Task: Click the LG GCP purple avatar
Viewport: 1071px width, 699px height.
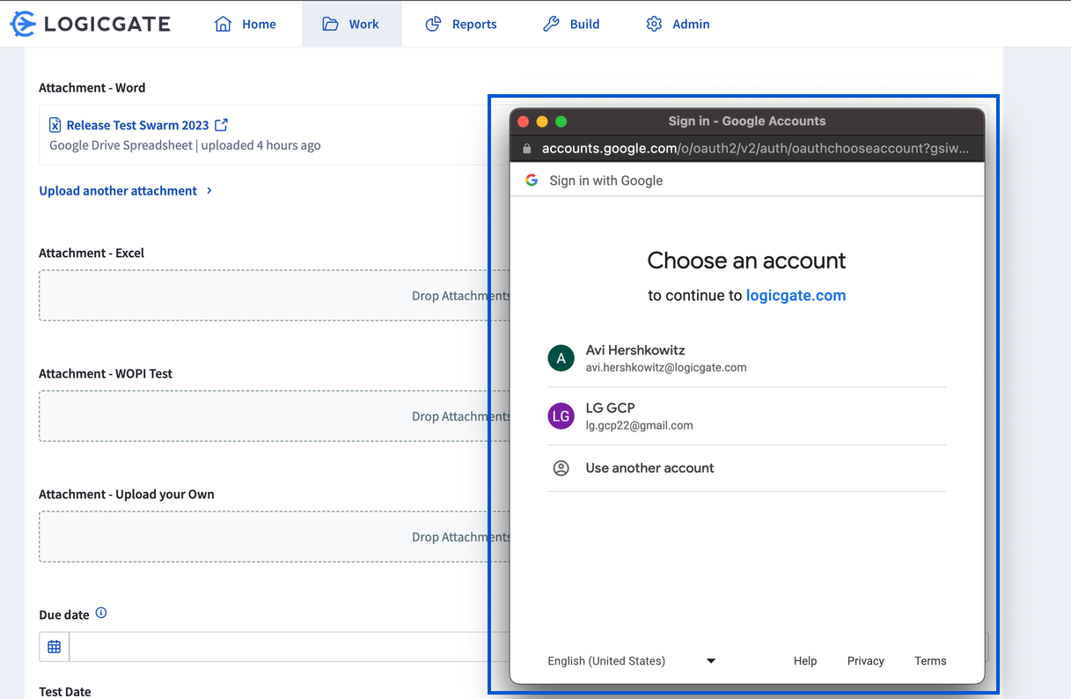Action: tap(561, 416)
